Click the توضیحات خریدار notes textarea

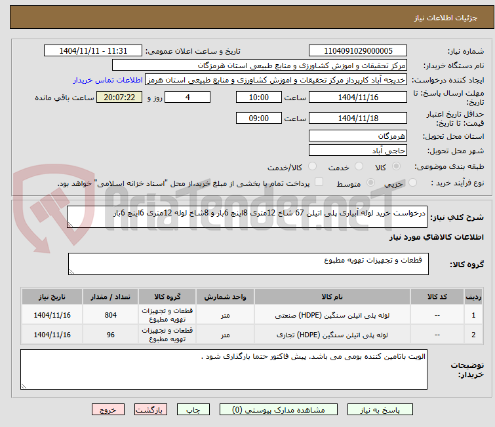tap(224, 369)
